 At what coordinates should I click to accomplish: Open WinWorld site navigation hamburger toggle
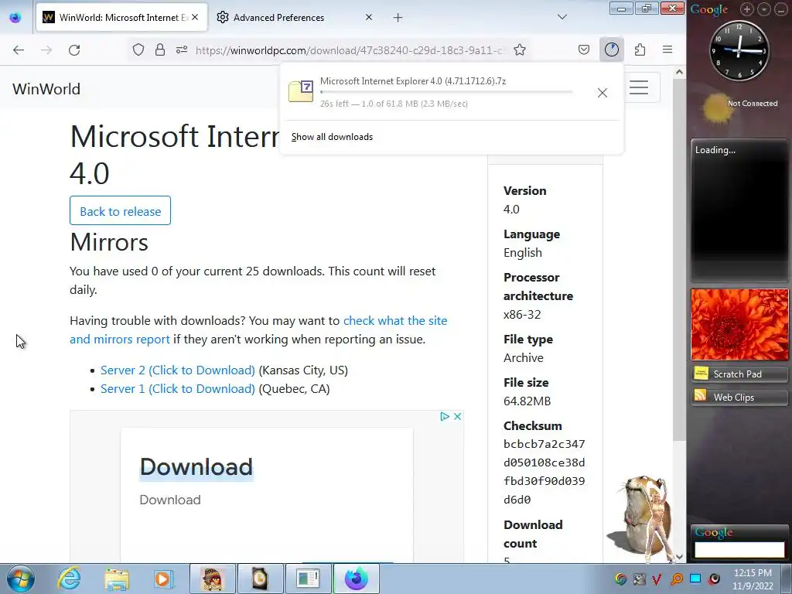pos(639,88)
